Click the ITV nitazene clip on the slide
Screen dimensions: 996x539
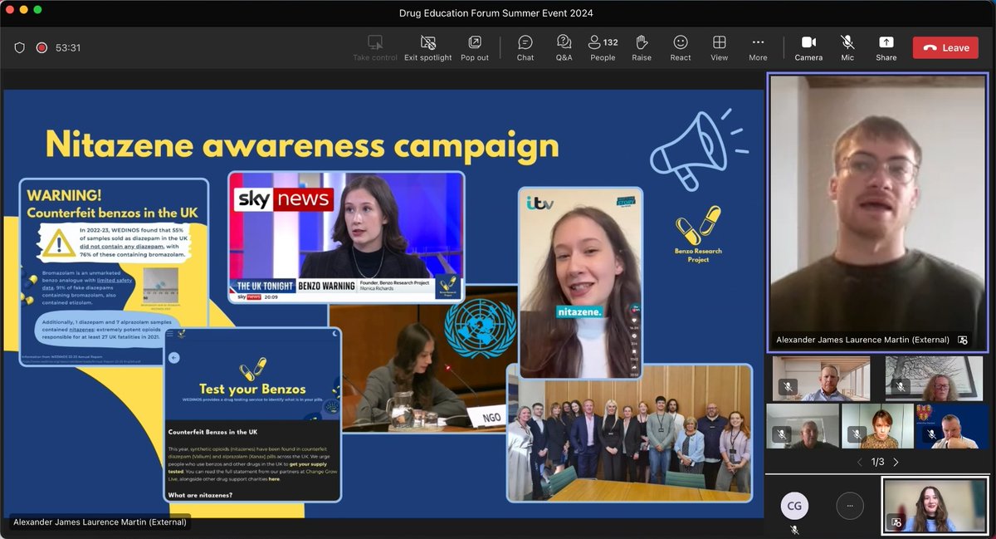tap(580, 282)
